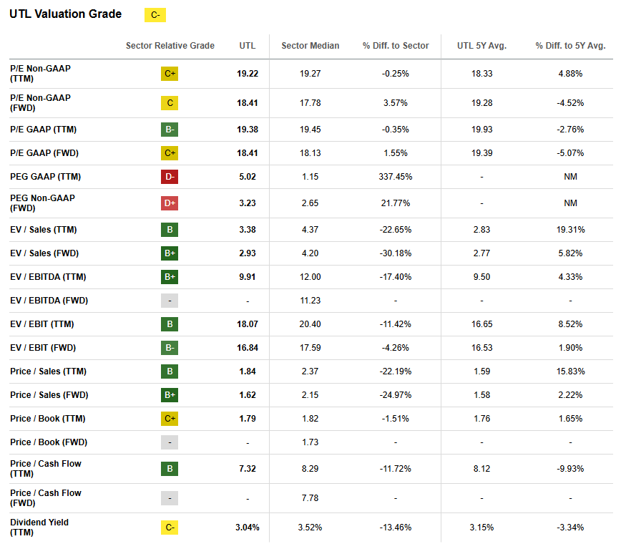Image resolution: width=626 pixels, height=549 pixels.
Task: Click the 1.59 Price/Sales 5Y average link
Action: click(x=482, y=371)
